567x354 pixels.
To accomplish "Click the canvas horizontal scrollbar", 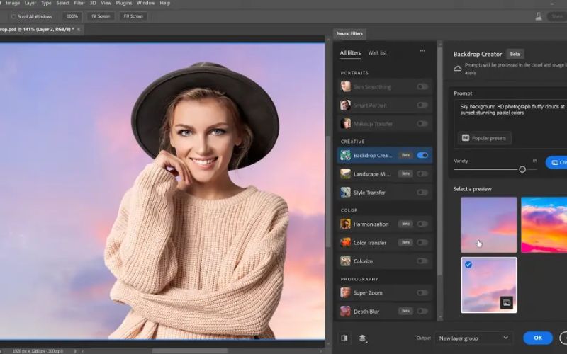I will (190, 350).
